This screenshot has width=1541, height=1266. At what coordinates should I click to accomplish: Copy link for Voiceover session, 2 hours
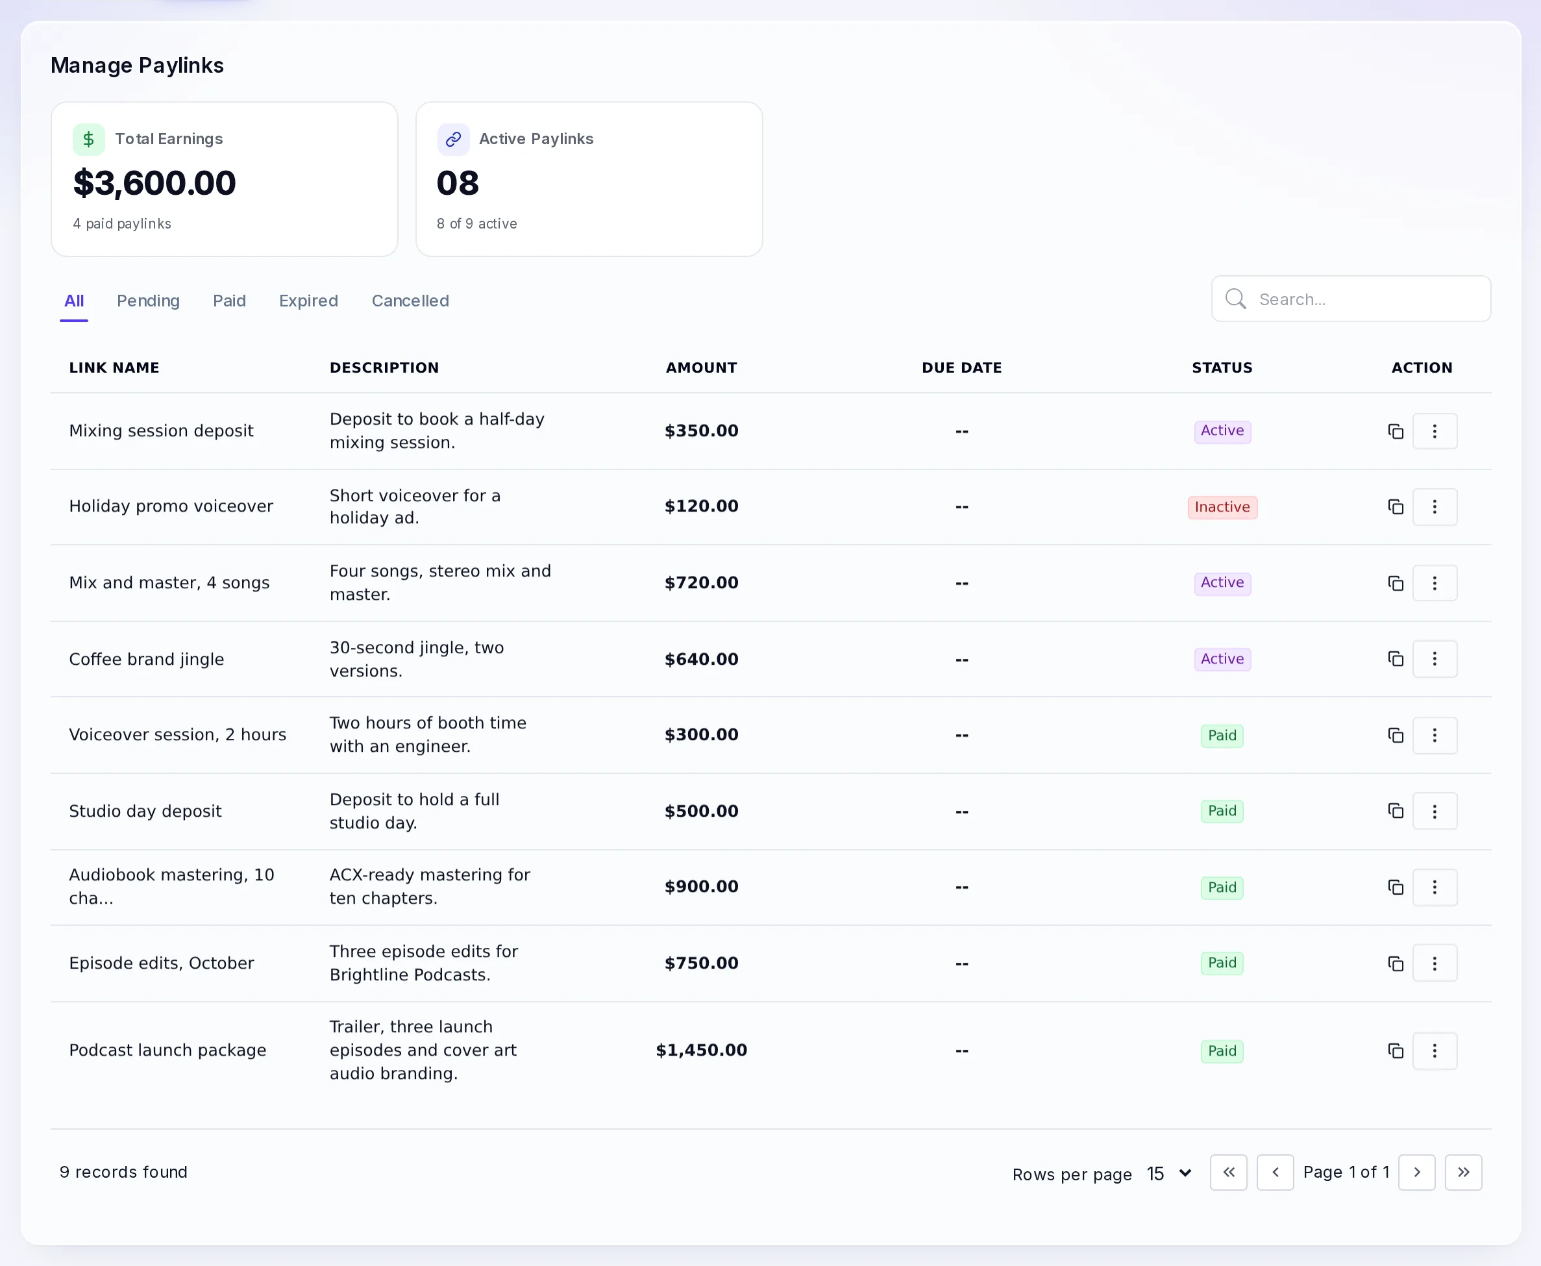click(1395, 735)
